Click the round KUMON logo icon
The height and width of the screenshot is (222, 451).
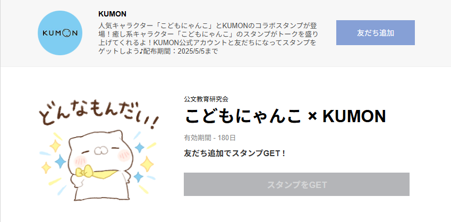(x=60, y=33)
